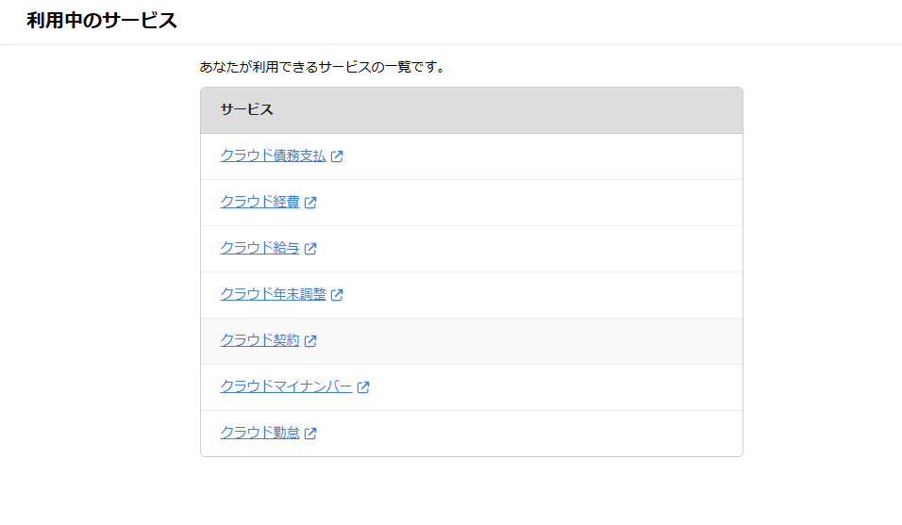The width and height of the screenshot is (902, 525).
Task: Click external-link icon beside クラウド勤怠
Action: (310, 433)
